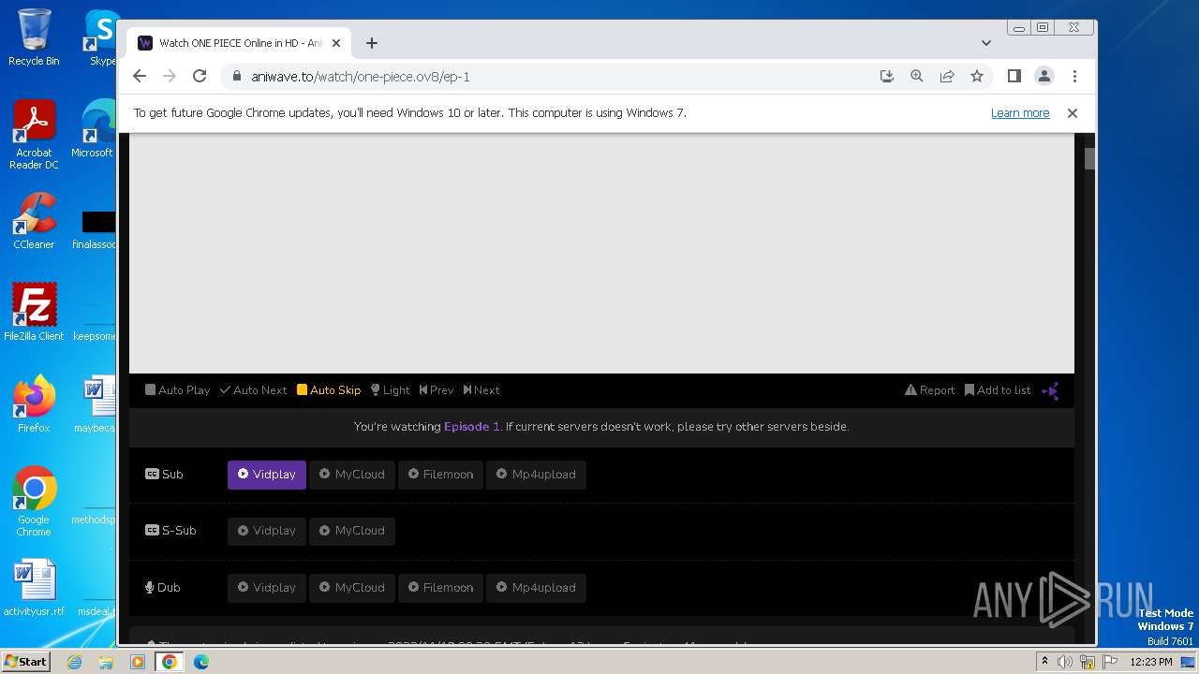Go back to the previous page
This screenshot has width=1199, height=674.
pyautogui.click(x=140, y=77)
